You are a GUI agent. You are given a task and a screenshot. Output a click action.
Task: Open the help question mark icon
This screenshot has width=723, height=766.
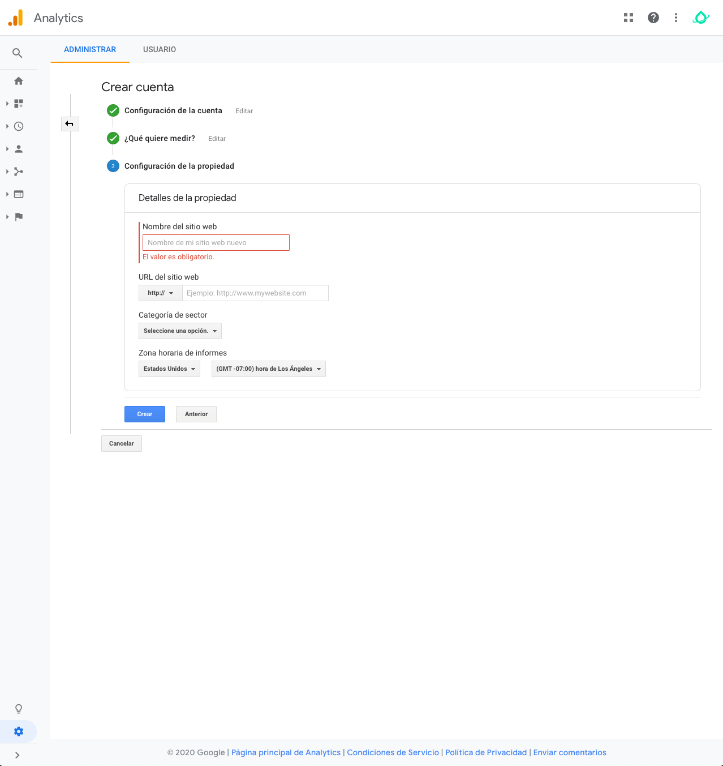(x=653, y=18)
